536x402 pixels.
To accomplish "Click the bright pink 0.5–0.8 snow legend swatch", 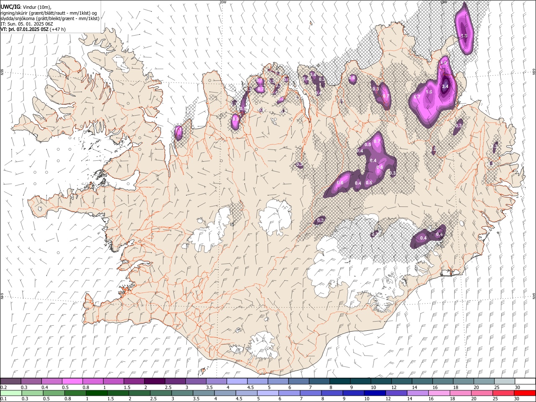I will 73,381.
